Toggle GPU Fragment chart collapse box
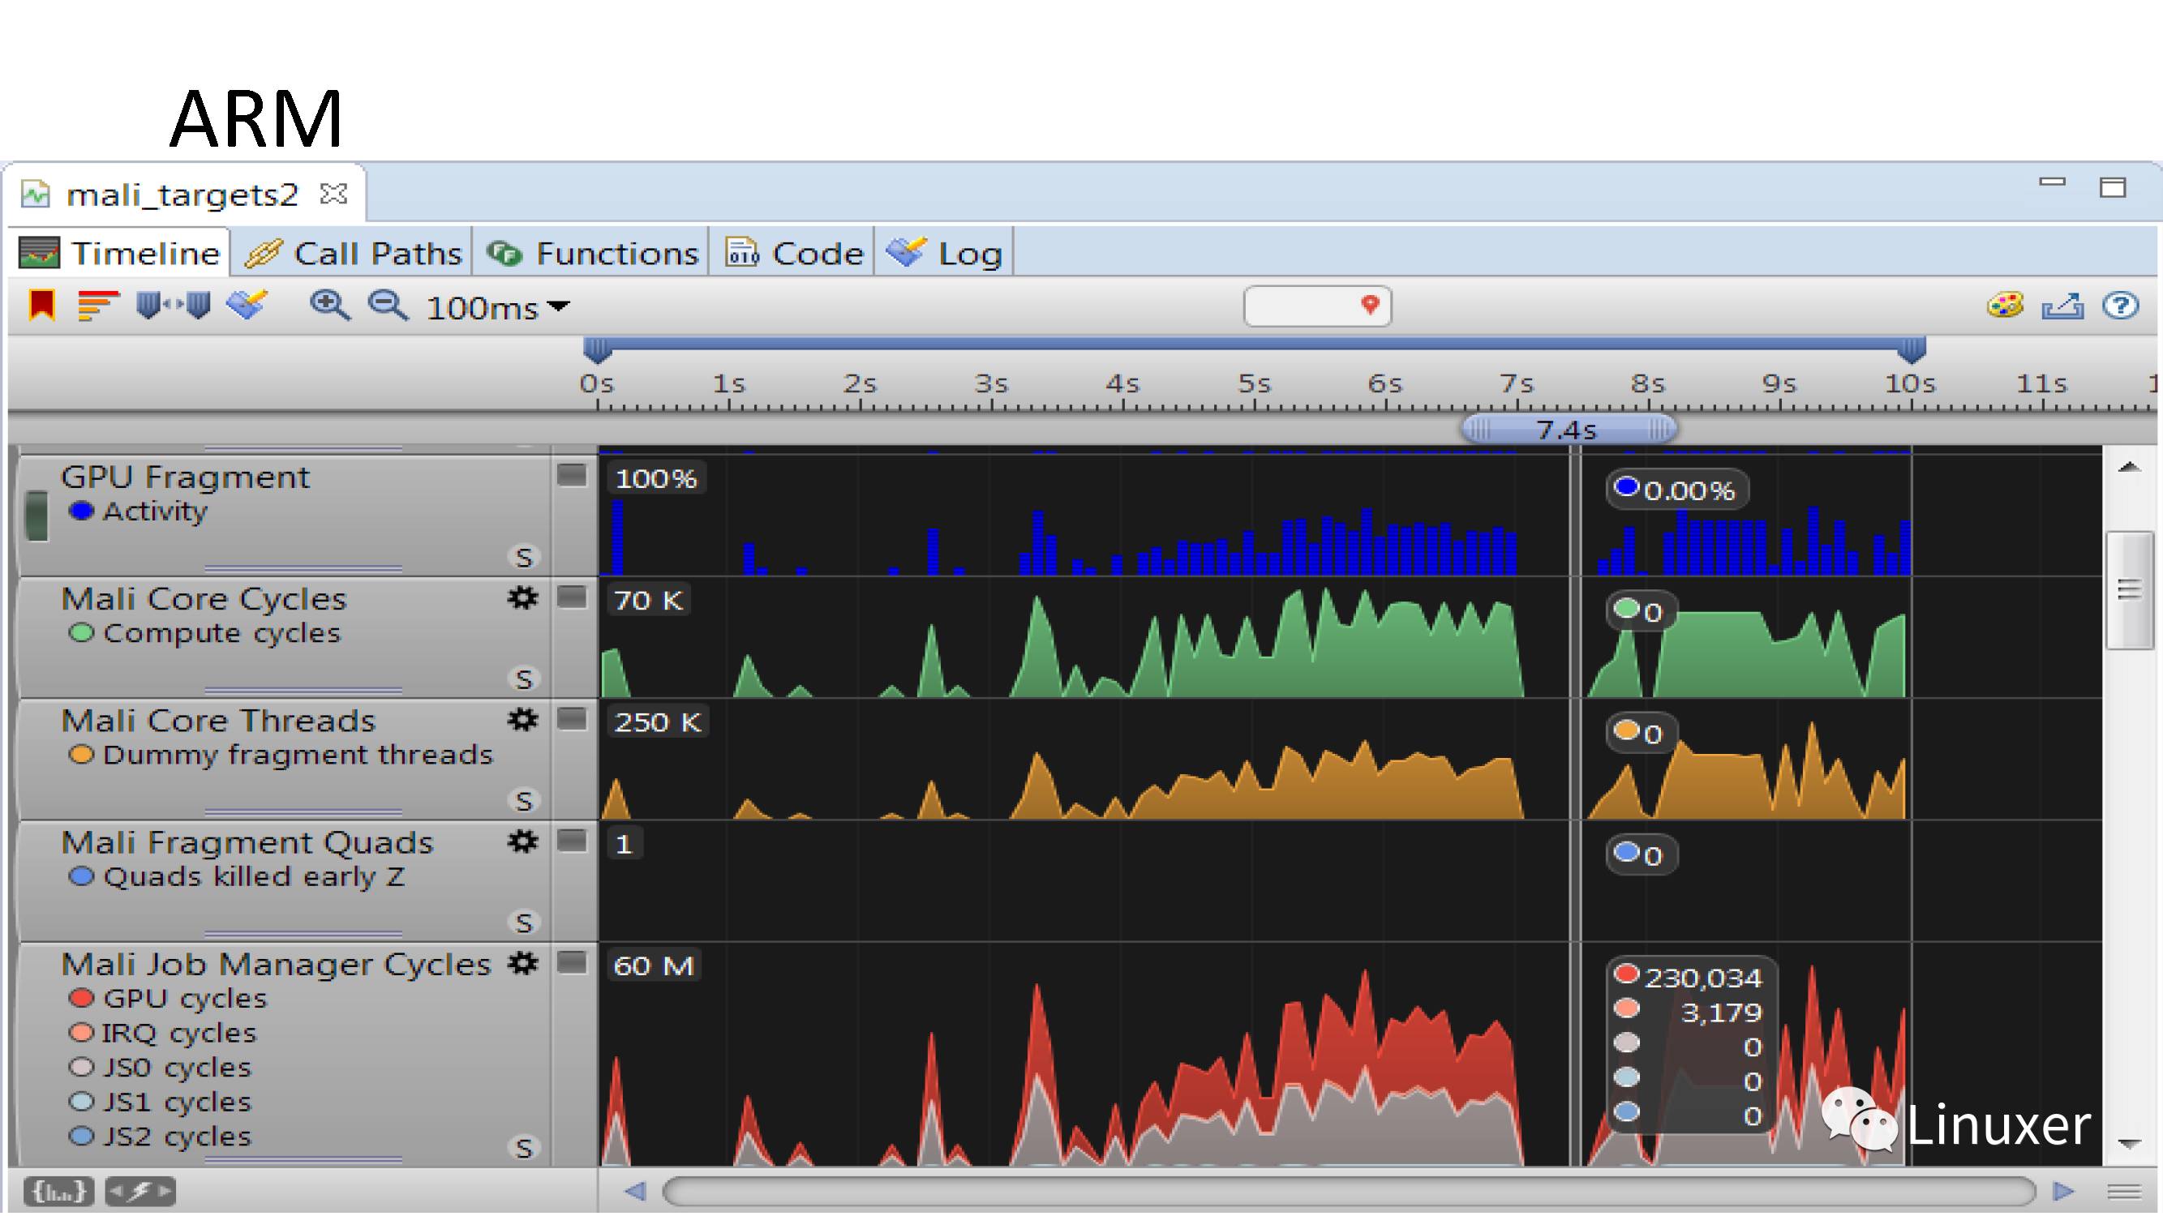2163x1216 pixels. (572, 475)
